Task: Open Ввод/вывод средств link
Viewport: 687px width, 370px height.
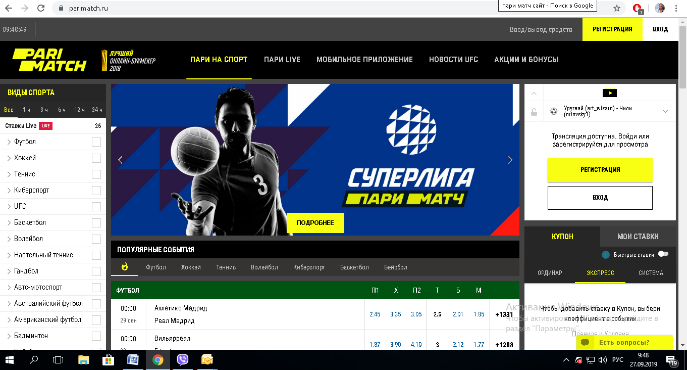Action: coord(541,30)
